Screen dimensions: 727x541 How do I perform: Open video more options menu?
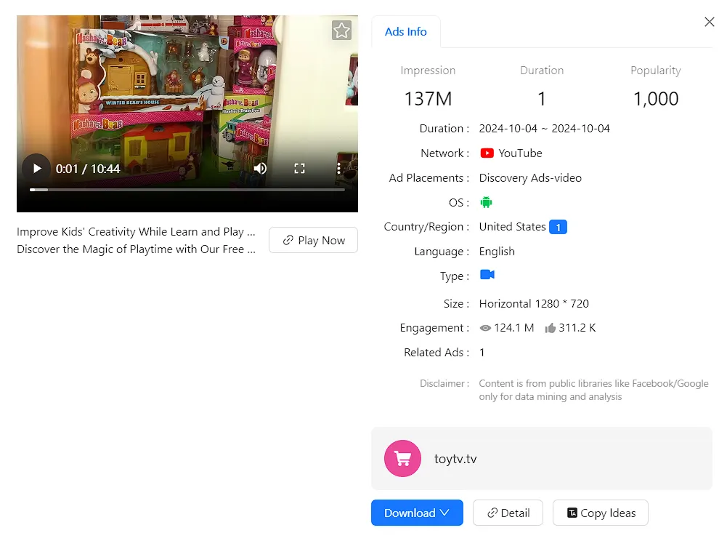338,169
